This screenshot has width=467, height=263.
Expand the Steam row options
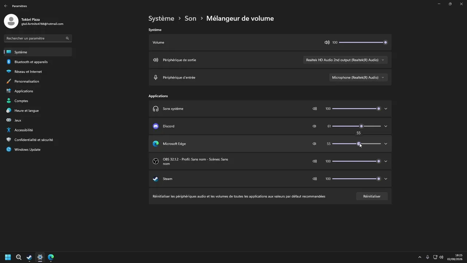coord(386,179)
